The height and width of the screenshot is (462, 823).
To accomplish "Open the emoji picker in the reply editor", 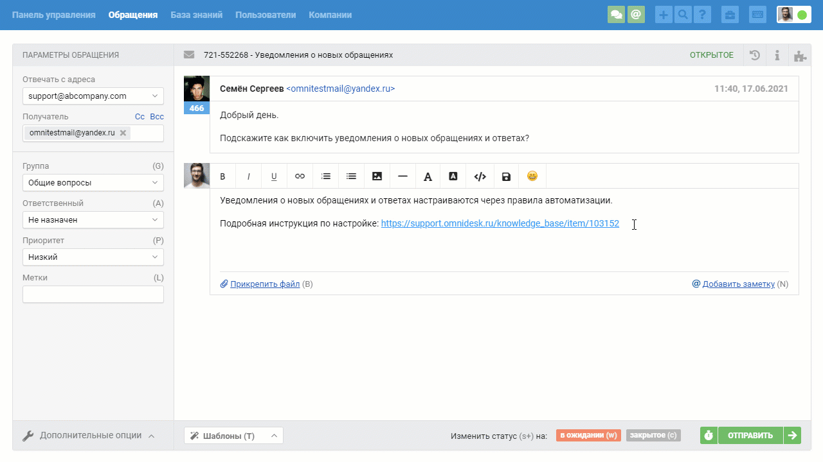I will 532,176.
